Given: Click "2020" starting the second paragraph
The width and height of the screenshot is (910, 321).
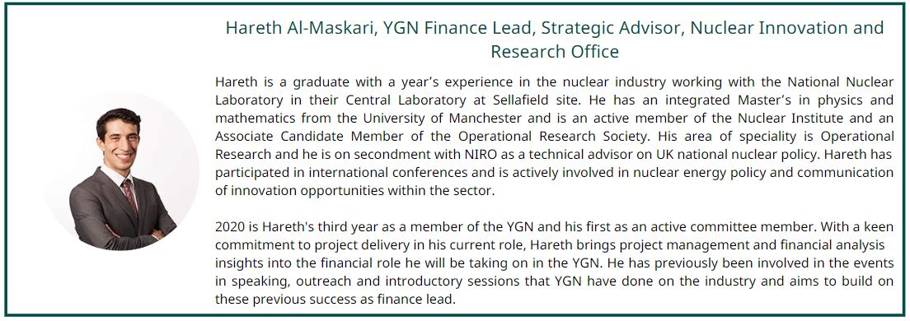Looking at the screenshot, I should click(x=228, y=227).
